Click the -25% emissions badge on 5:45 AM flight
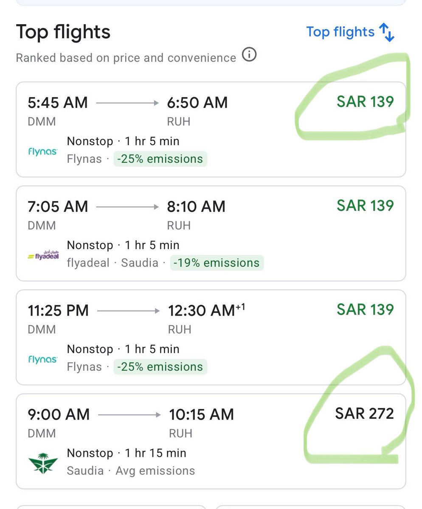Image resolution: width=422 pixels, height=509 pixels. coord(160,159)
